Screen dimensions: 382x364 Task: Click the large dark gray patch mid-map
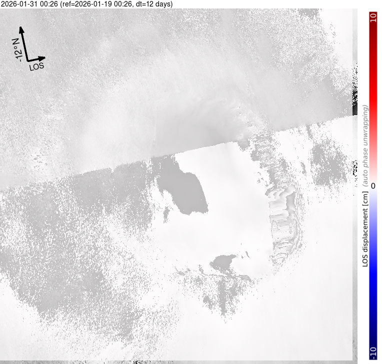(185, 190)
